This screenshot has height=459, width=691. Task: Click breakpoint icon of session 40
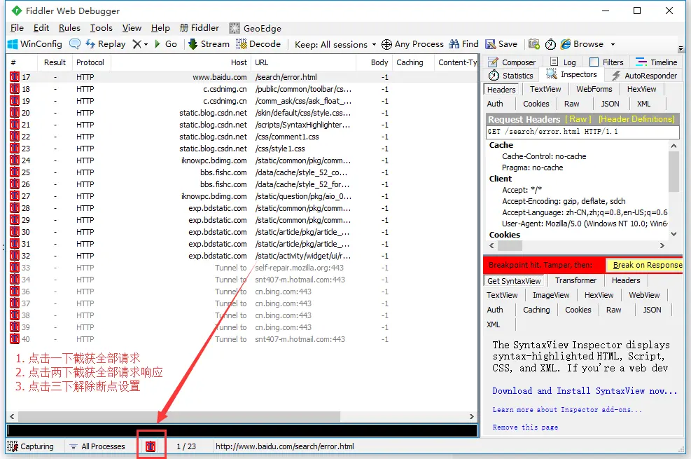(x=15, y=339)
